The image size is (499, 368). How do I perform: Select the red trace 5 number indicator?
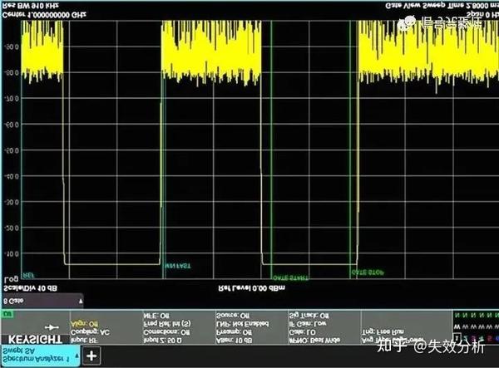(489, 338)
